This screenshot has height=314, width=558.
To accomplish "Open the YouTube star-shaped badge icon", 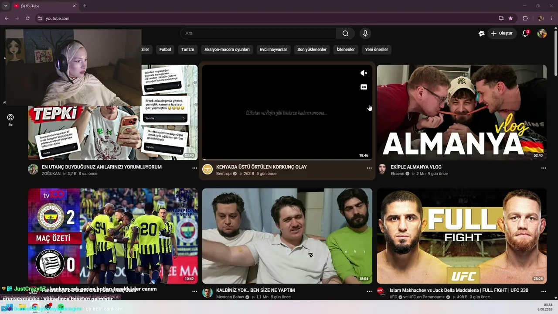I will 481,34.
